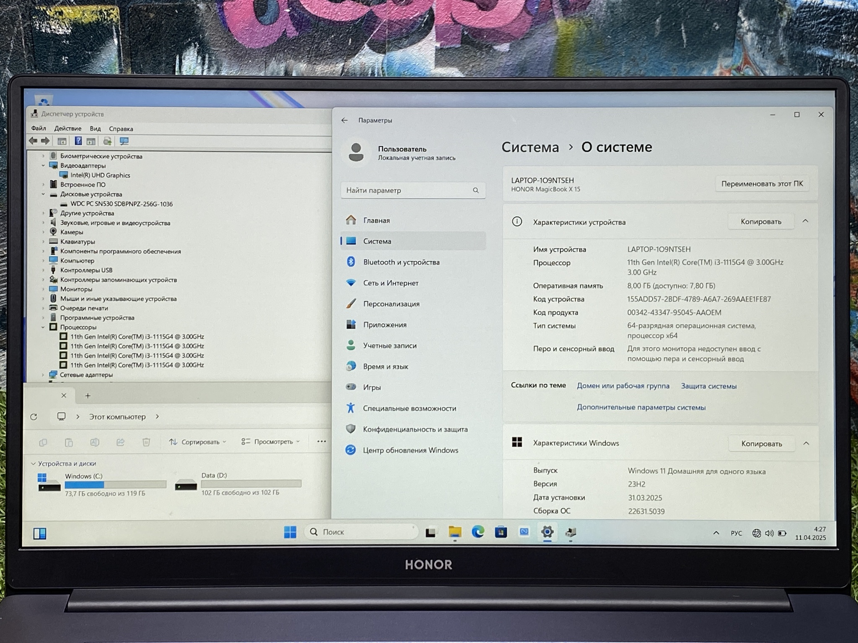Click the blue help question mark toolbar icon

pyautogui.click(x=78, y=141)
